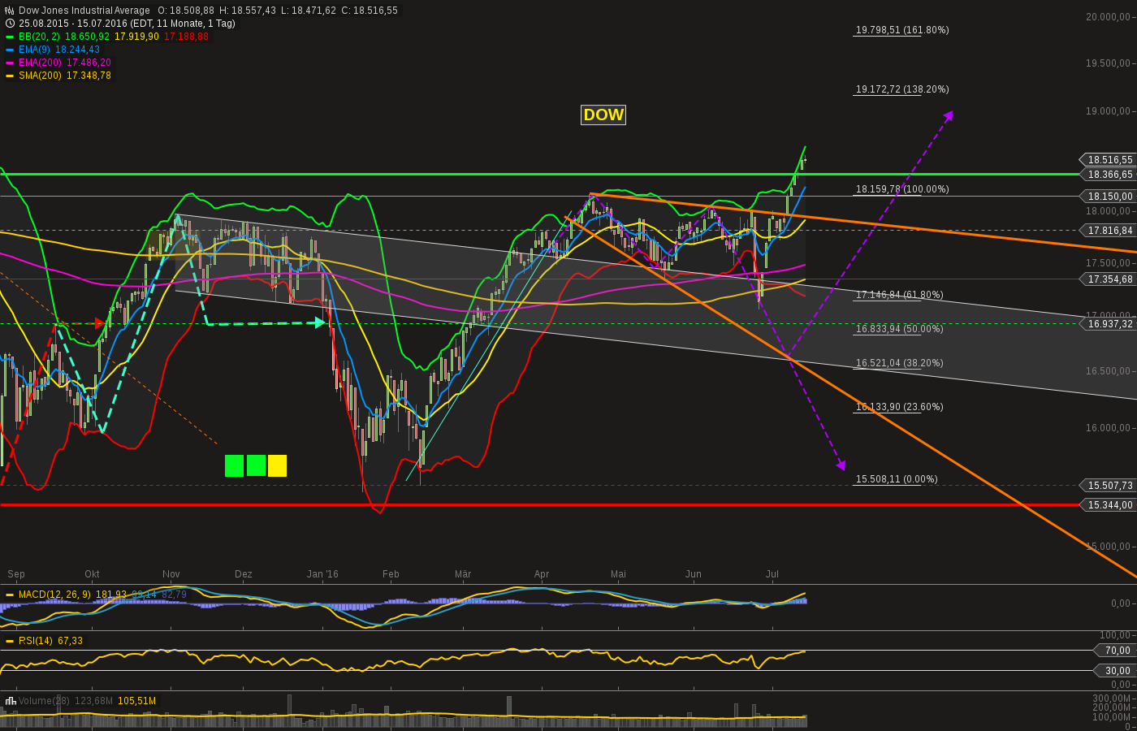
Task: Select the EMA(200) indicator legend
Action: point(58,63)
